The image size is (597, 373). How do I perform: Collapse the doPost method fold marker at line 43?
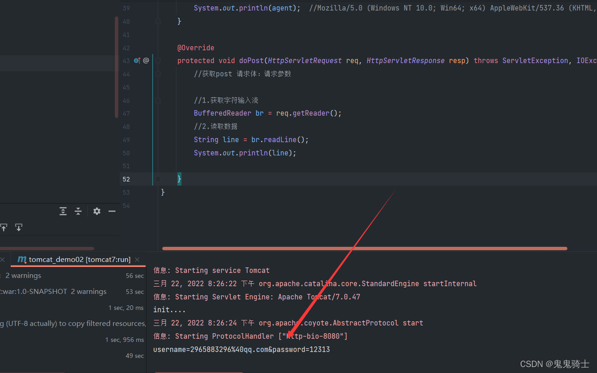pos(158,60)
